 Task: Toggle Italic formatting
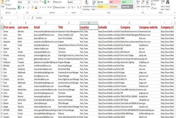(21, 7)
